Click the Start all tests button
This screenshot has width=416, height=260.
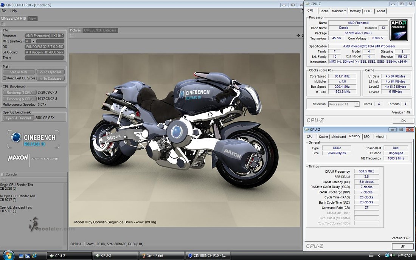click(x=19, y=72)
